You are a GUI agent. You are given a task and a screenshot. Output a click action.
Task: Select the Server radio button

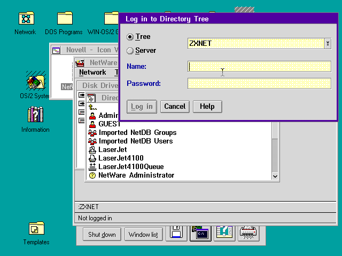tap(130, 51)
